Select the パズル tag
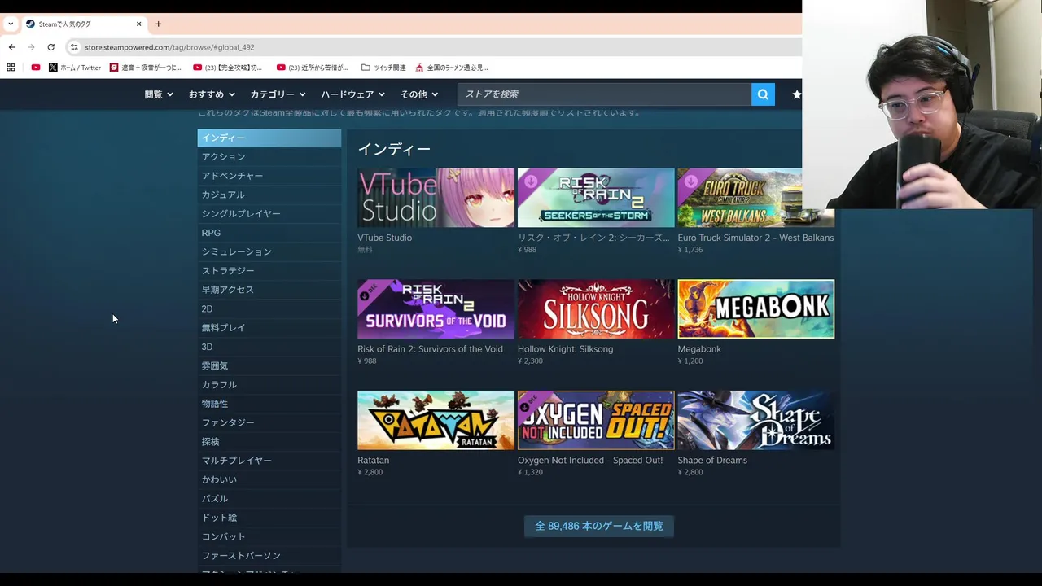This screenshot has width=1042, height=586. point(269,498)
